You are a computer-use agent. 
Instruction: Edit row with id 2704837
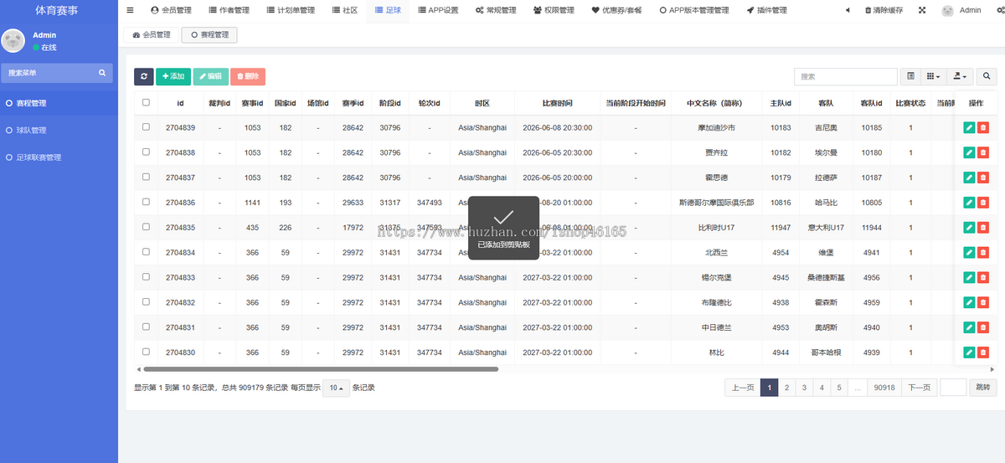969,177
